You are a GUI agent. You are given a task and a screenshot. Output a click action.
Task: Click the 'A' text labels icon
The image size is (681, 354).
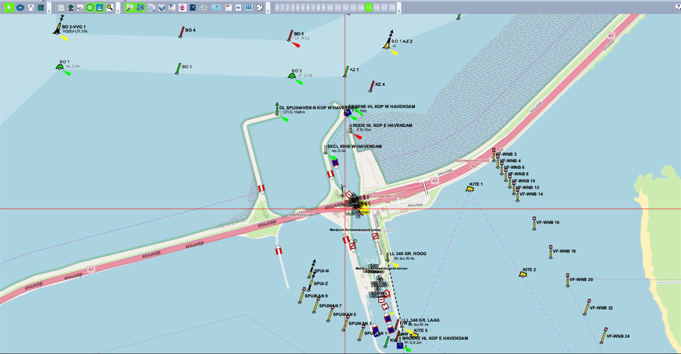(31, 7)
